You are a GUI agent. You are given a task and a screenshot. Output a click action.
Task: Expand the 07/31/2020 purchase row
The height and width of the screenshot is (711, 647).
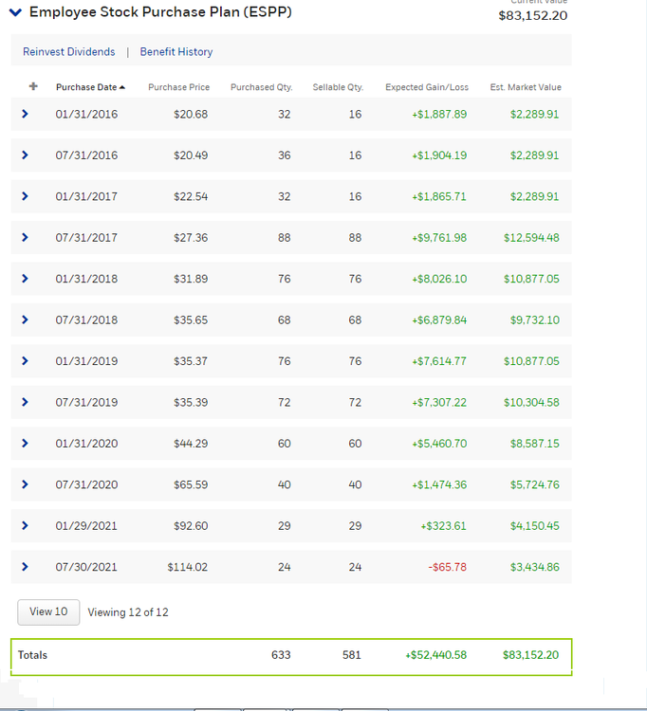(25, 484)
